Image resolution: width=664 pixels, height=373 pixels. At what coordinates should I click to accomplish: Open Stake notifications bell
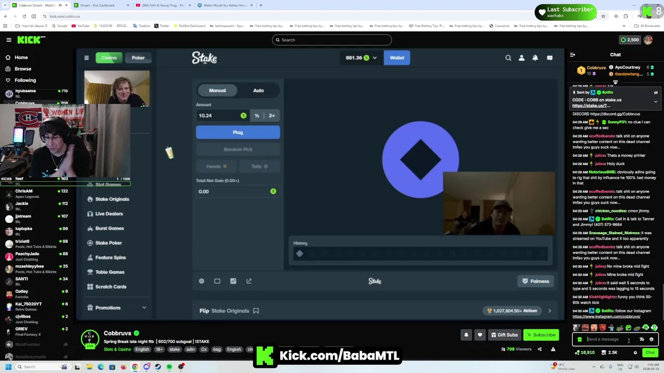pyautogui.click(x=535, y=58)
